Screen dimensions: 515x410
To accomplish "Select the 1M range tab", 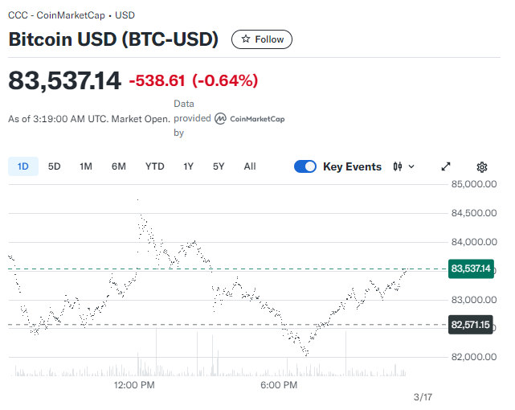I will pos(86,166).
